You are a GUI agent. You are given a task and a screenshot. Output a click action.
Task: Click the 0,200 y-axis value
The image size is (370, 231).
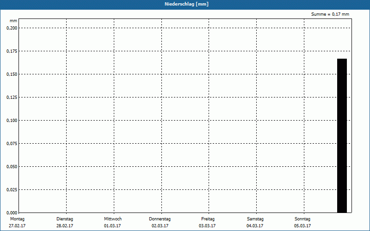click(x=12, y=28)
